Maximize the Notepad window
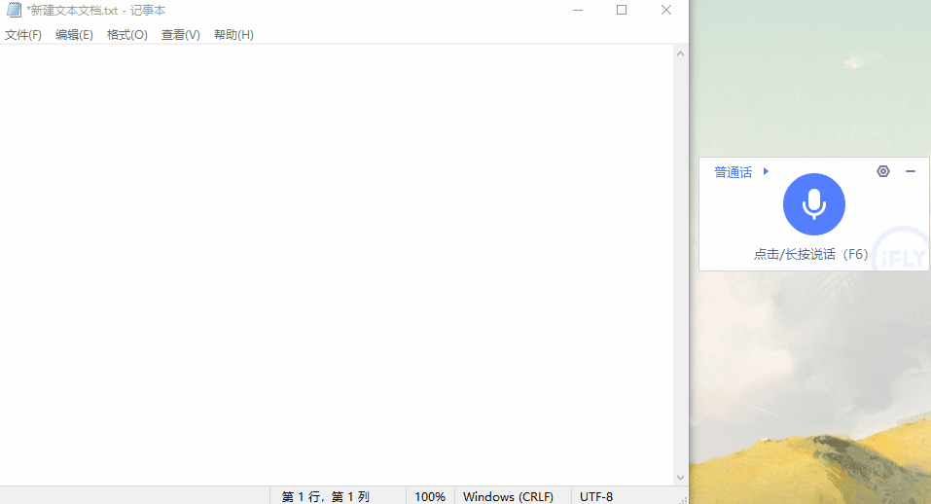 622,10
